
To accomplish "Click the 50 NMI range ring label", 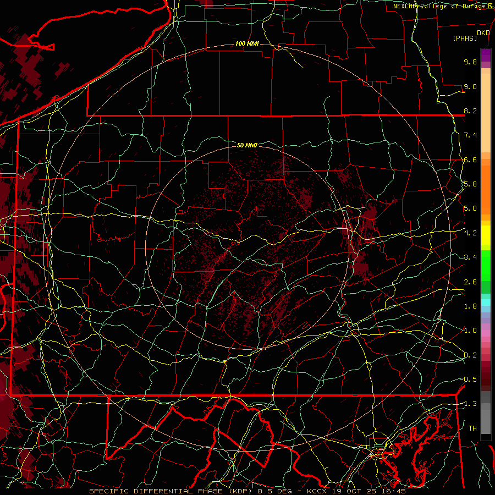I will 247,145.
